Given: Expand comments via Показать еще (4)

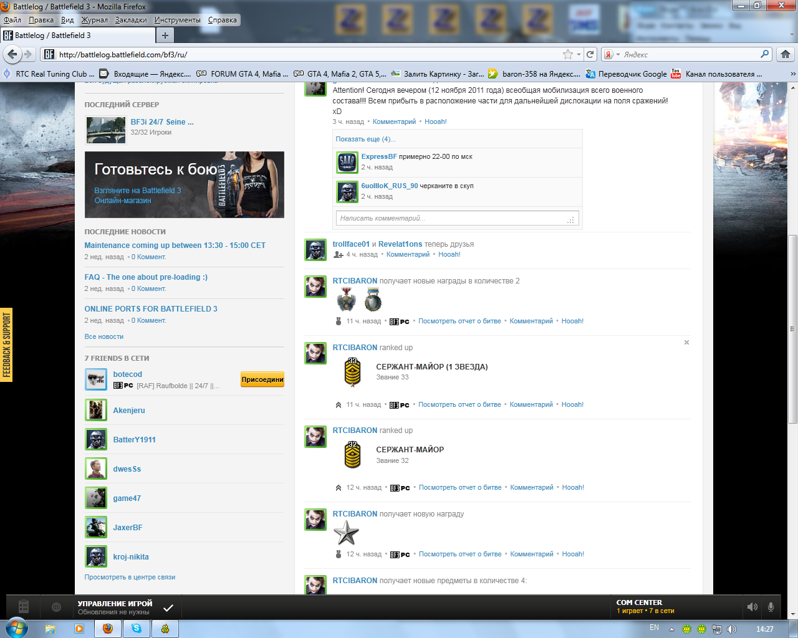Looking at the screenshot, I should point(365,139).
